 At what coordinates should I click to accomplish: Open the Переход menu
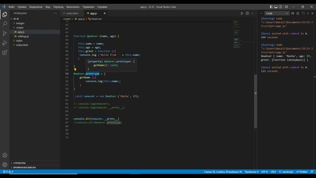point(58,7)
